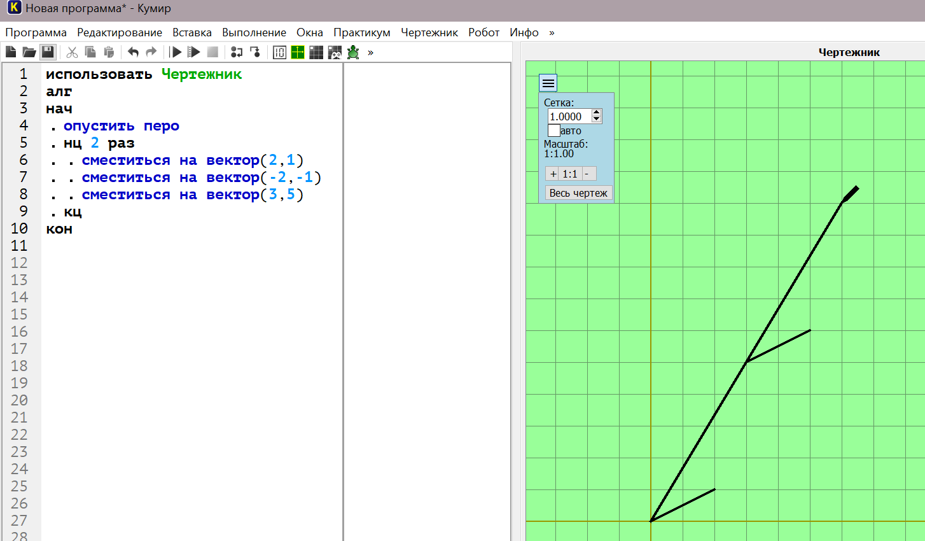Cut selected text with scissors icon
The width and height of the screenshot is (925, 541).
73,52
